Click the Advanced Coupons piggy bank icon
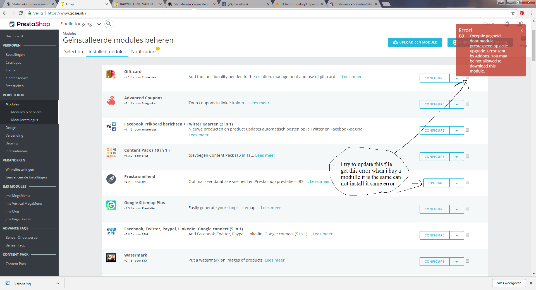Viewport: 536px width, 290px height. click(111, 100)
